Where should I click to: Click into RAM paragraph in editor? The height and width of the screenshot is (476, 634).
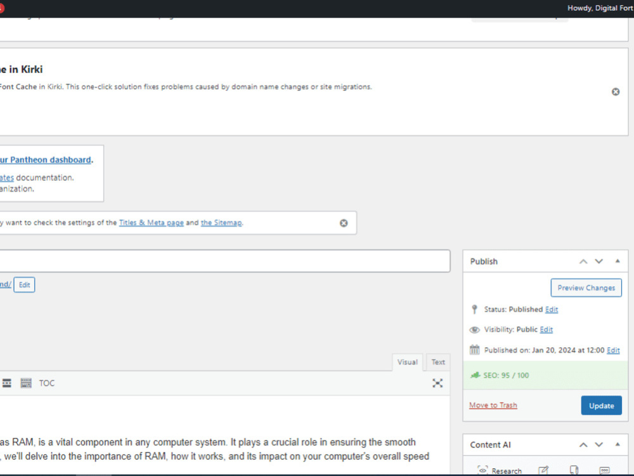pos(214,449)
